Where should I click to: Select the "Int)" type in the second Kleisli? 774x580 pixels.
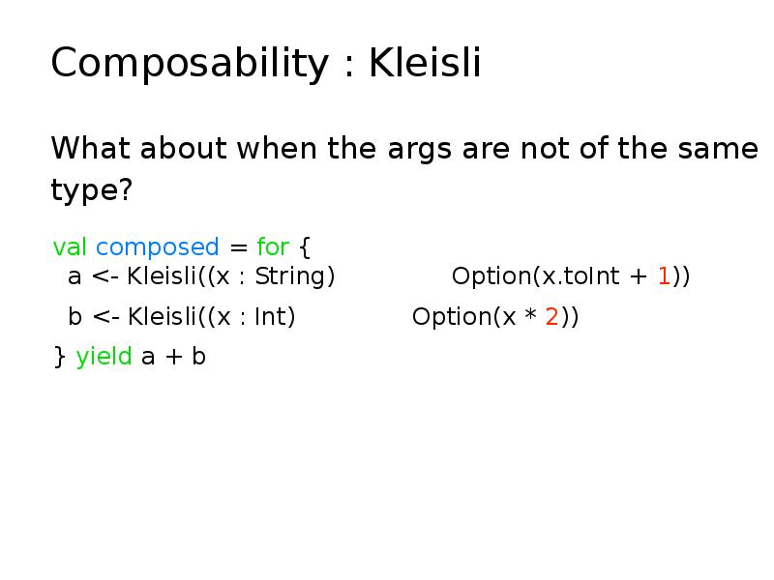click(275, 317)
